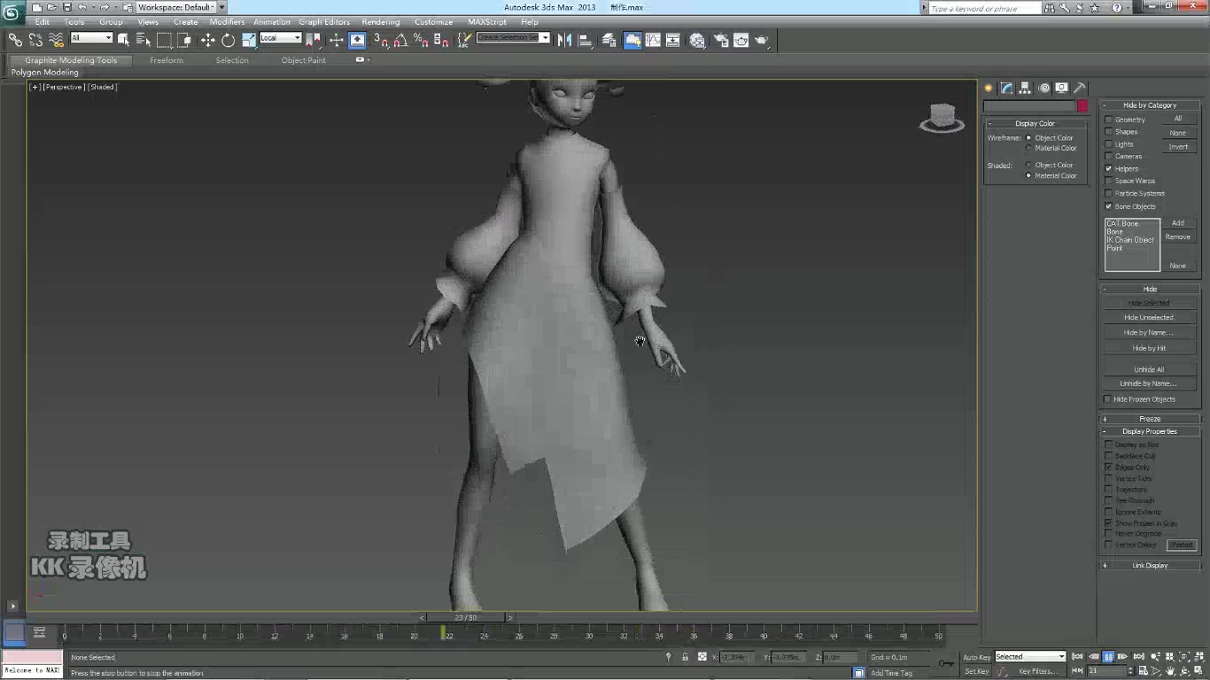Toggle the Lights hide category checkbox
Viewport: 1210px width, 680px height.
pyautogui.click(x=1108, y=143)
